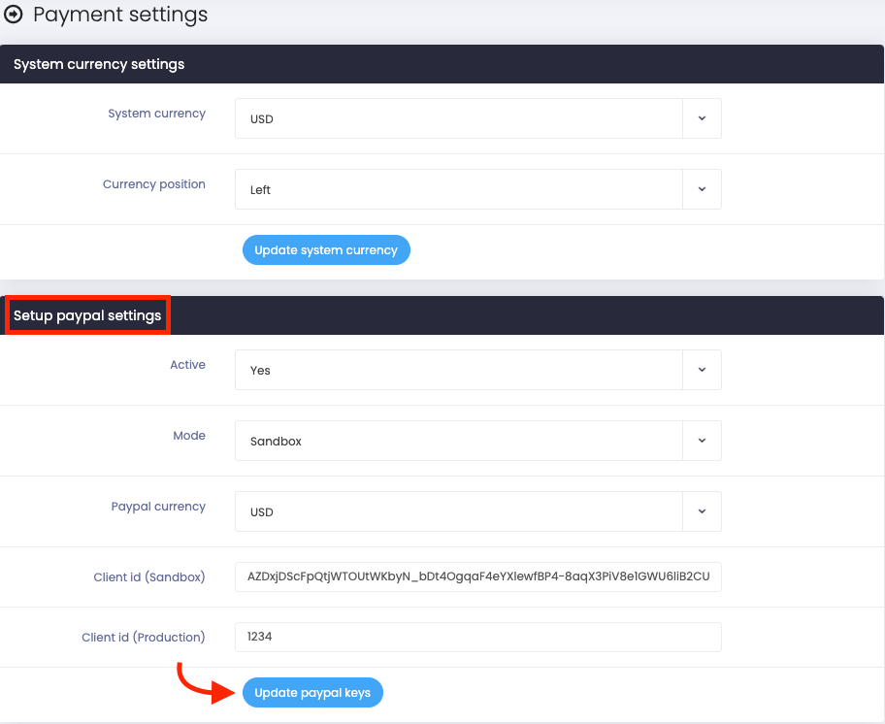Viewport: 885px width, 724px height.
Task: Focus the Client id (Sandbox) field
Action: click(x=478, y=576)
